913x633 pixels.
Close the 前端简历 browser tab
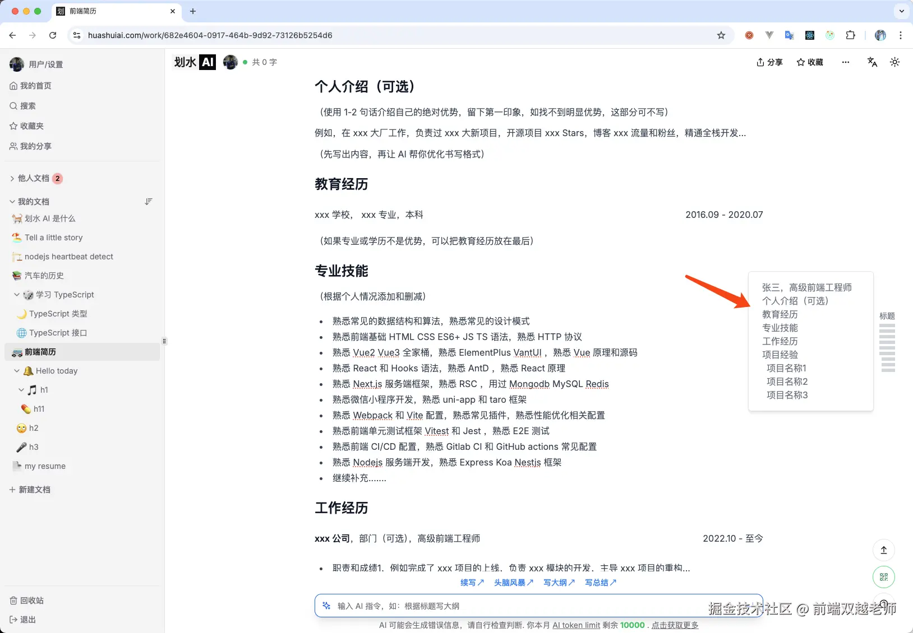coord(173,11)
